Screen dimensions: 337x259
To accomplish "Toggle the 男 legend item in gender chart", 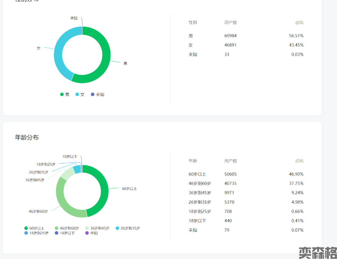I will pos(65,94).
